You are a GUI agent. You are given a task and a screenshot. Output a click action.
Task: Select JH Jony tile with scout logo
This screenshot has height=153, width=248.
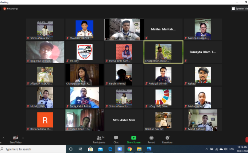[85, 52]
